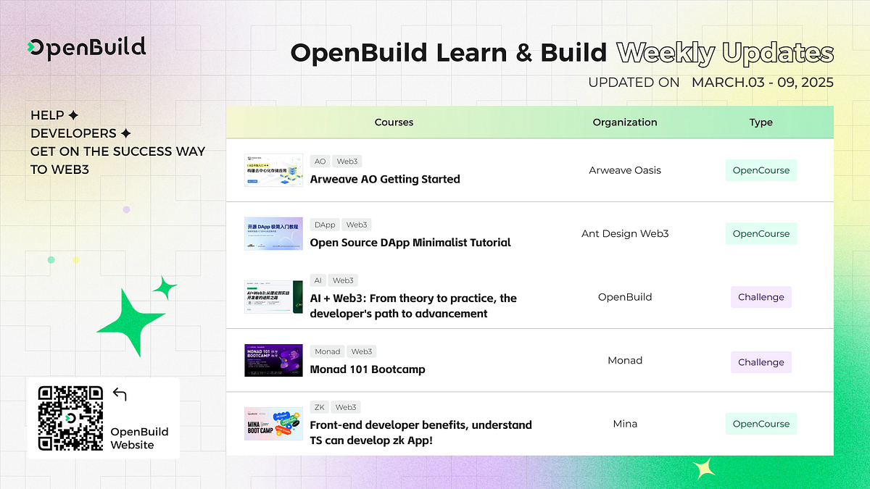Open the Challenge button next to Monad
Screen dimensions: 870x489
click(x=761, y=362)
